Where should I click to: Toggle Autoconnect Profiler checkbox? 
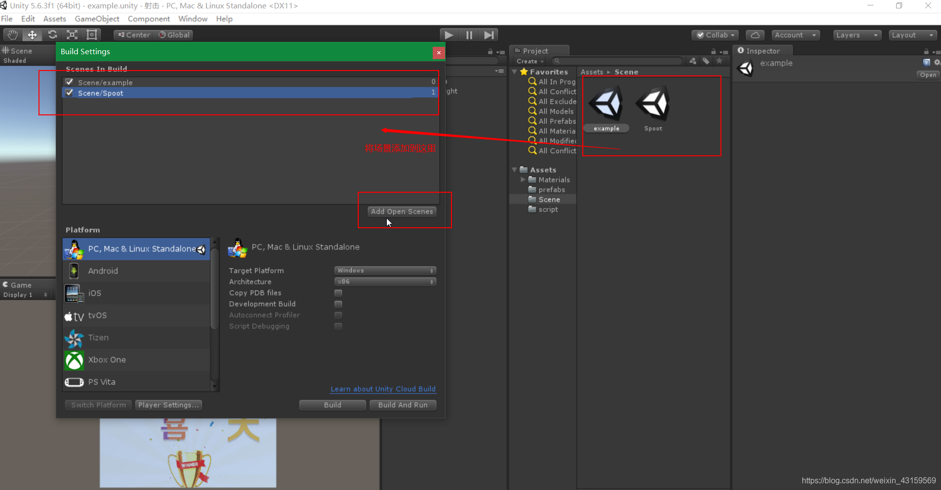[339, 315]
